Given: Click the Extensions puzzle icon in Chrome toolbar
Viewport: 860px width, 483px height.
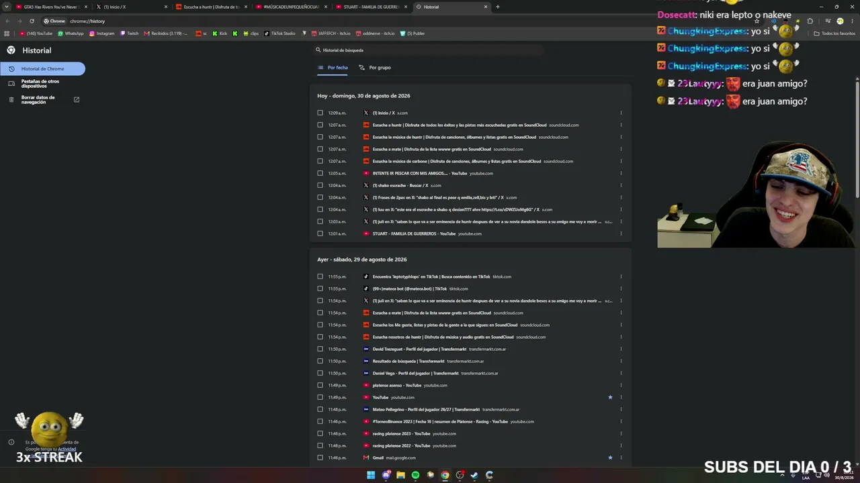Looking at the screenshot, I should tap(810, 21).
